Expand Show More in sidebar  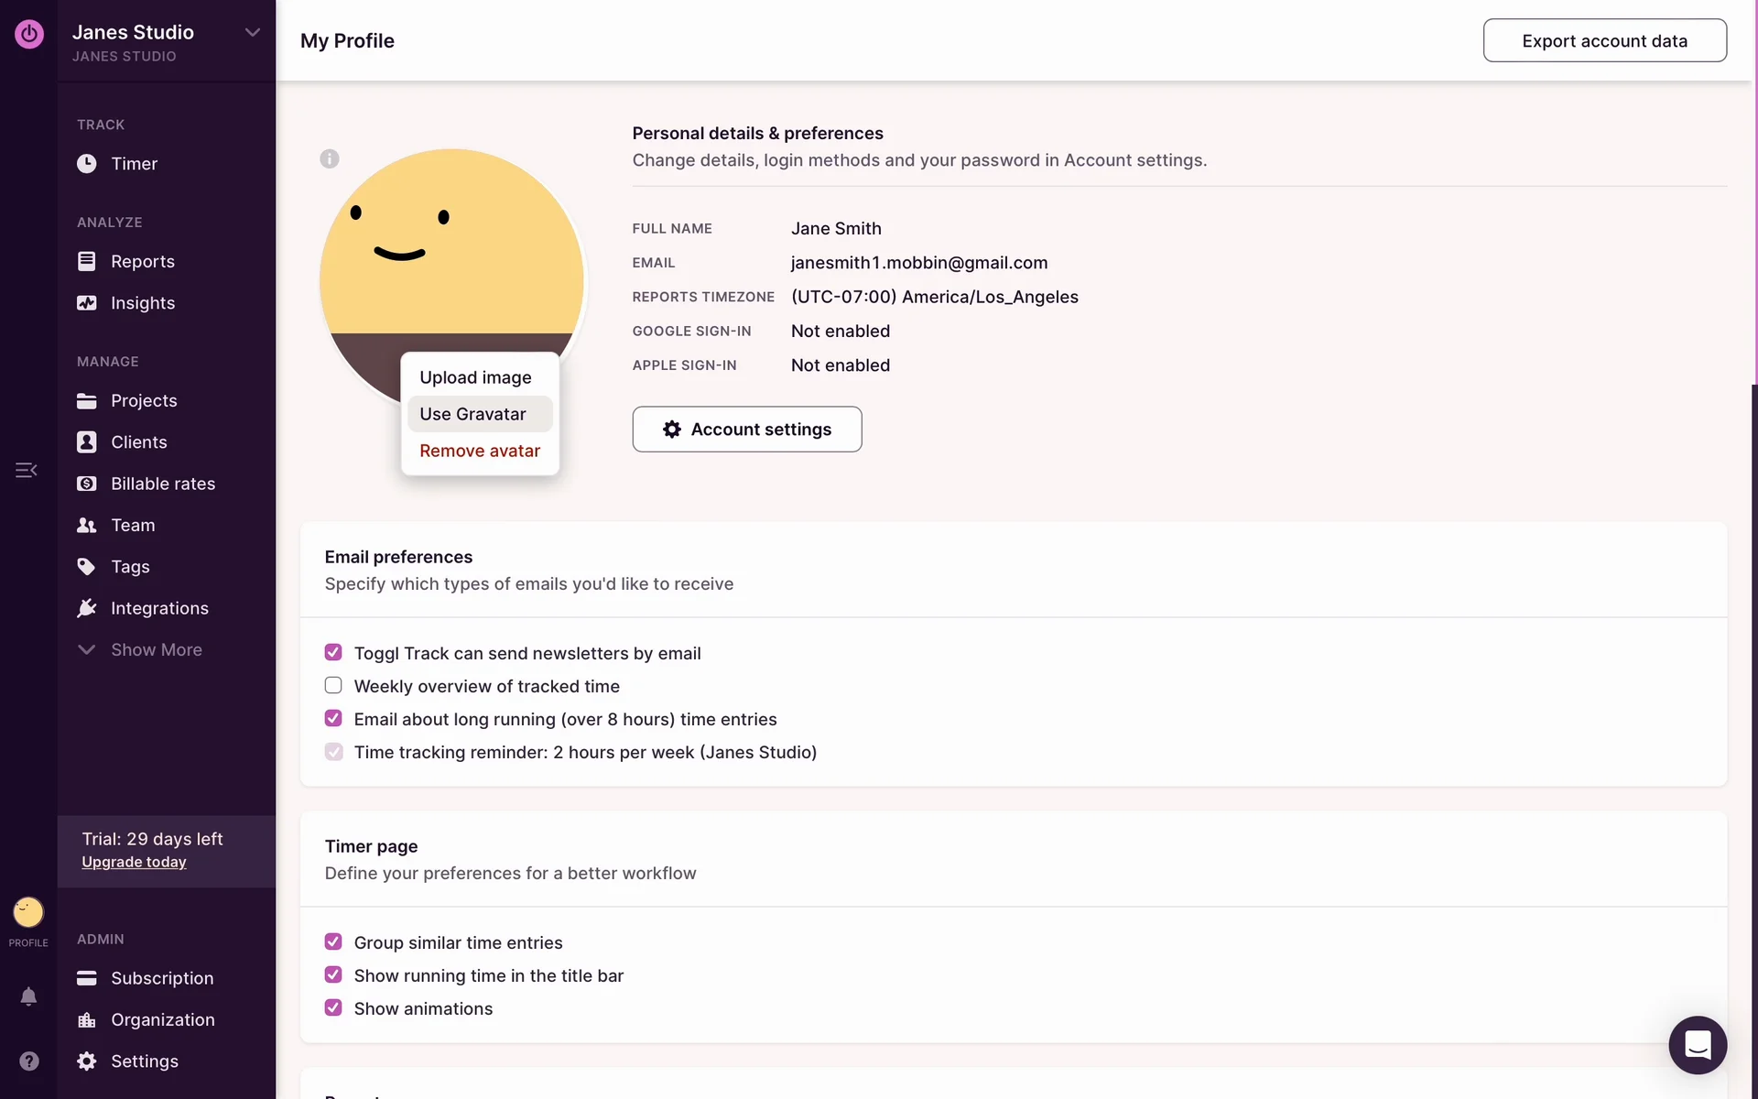click(x=156, y=649)
